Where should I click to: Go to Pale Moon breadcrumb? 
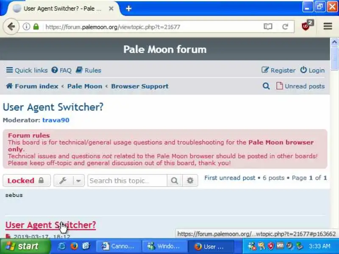pos(85,86)
